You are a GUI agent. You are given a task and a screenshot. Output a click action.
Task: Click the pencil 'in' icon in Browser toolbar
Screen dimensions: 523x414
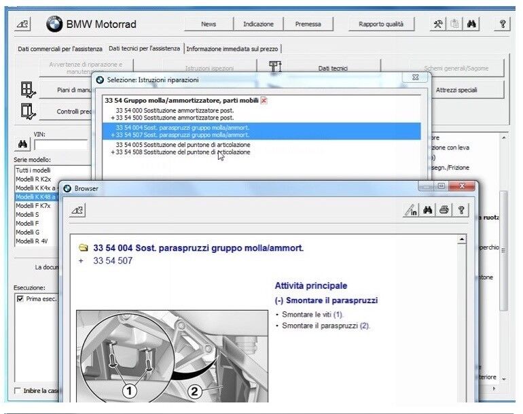click(411, 211)
